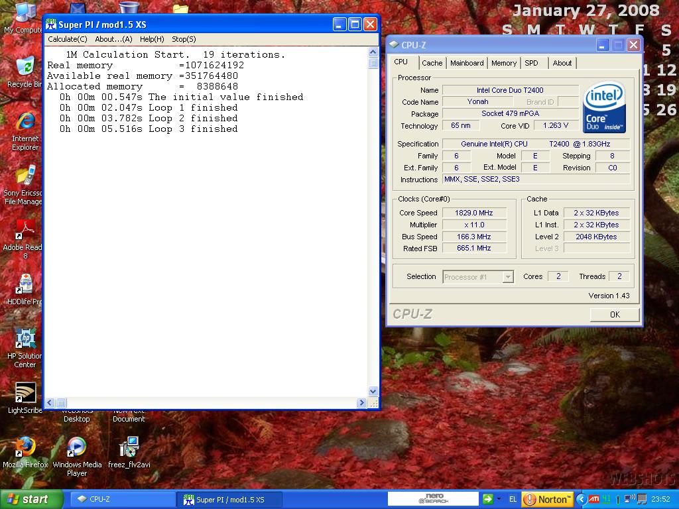Maximize the Super PI window
The height and width of the screenshot is (509, 679).
(x=355, y=25)
